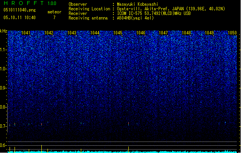241x153 pixels.
Task: Click the HROFFT program title
Action: 24,3
